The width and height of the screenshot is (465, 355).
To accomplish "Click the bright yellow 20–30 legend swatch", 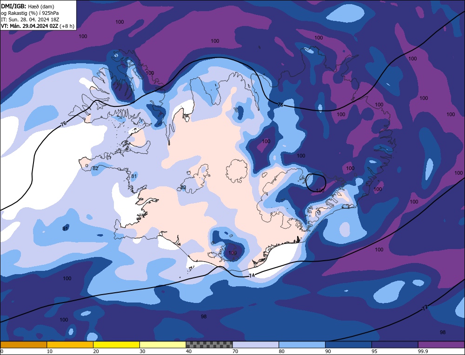I will click(117, 345).
